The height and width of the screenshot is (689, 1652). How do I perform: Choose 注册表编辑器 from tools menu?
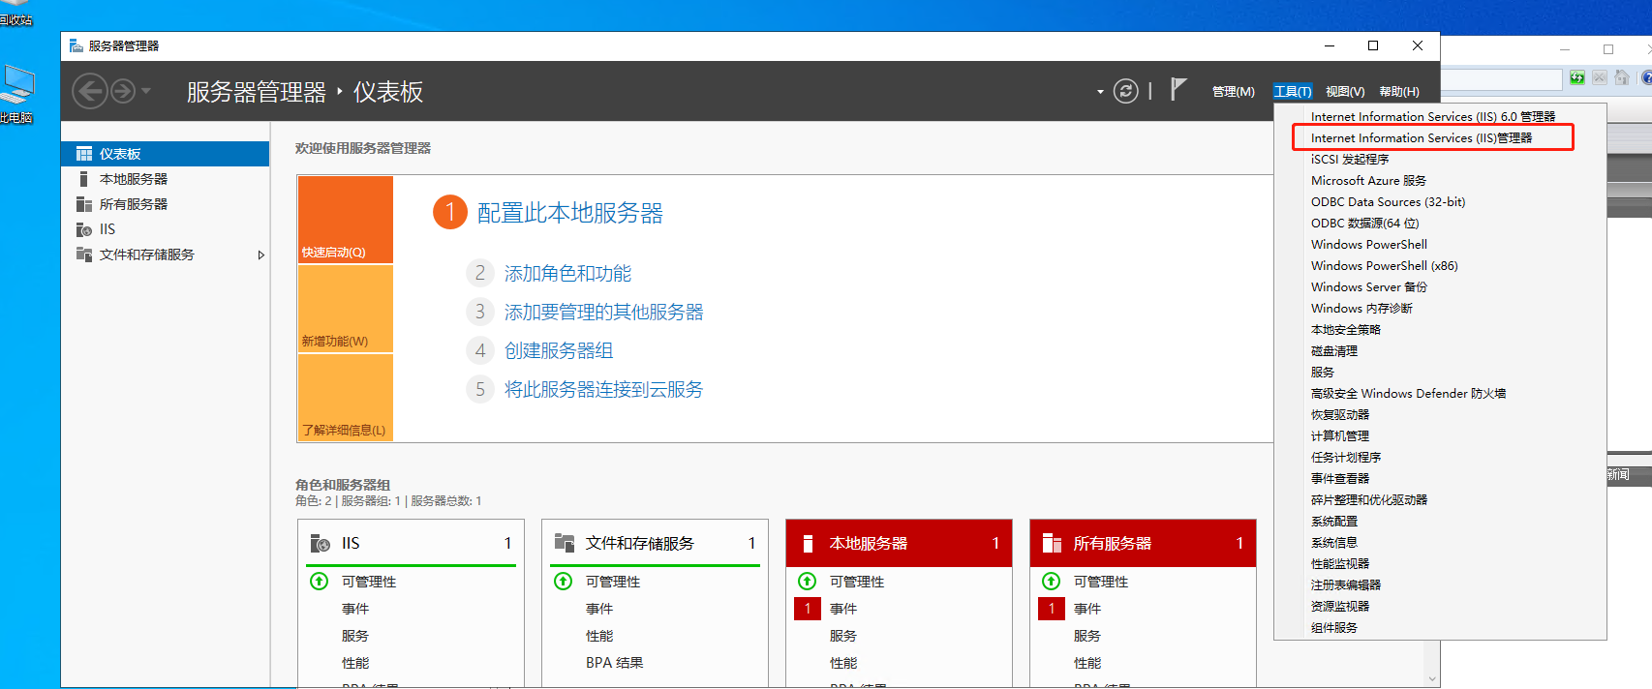pyautogui.click(x=1346, y=585)
